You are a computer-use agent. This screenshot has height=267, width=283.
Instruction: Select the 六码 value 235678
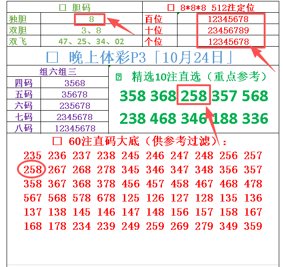75,106
